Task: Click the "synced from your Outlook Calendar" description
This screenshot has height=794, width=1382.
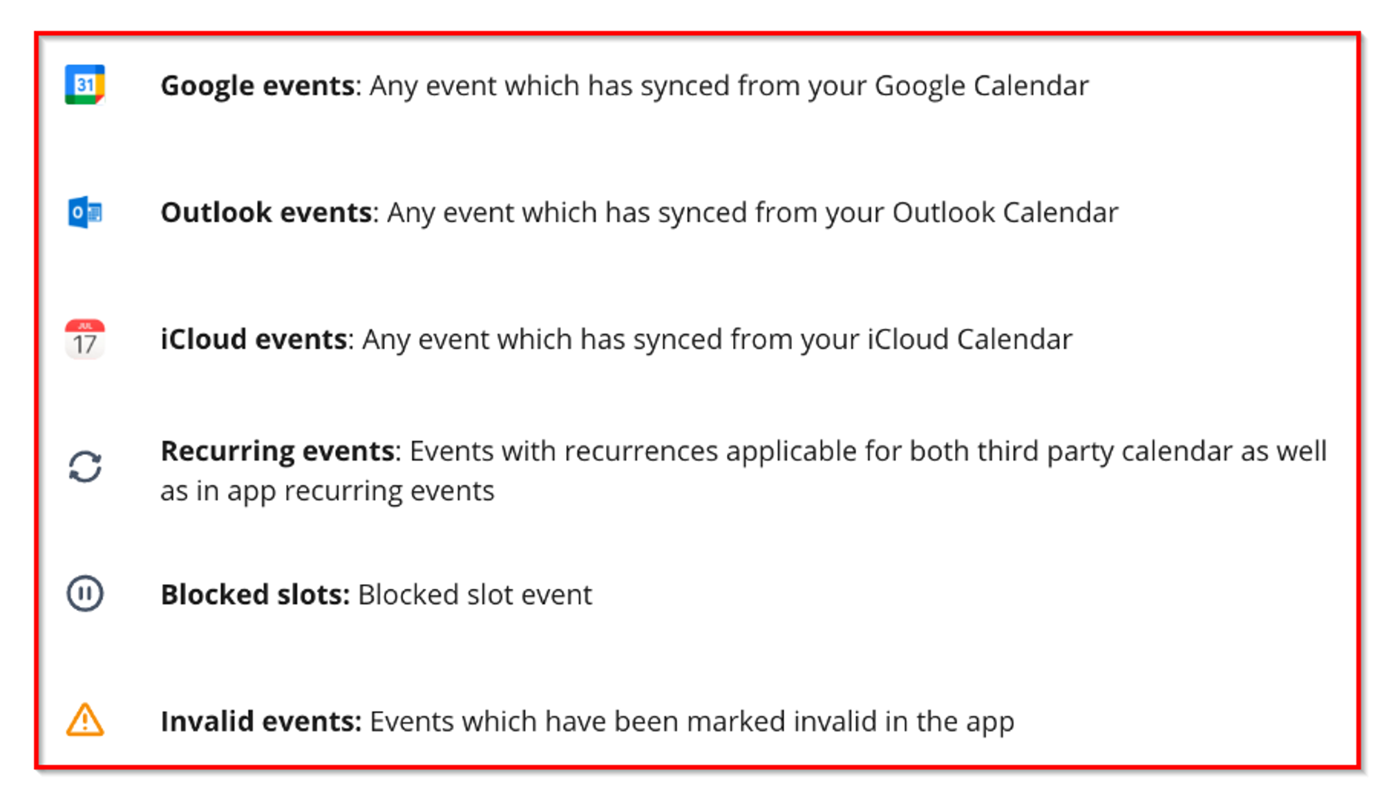Action: 752,213
